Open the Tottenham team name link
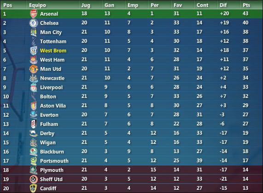This screenshot has width=263, height=193. 53,41
